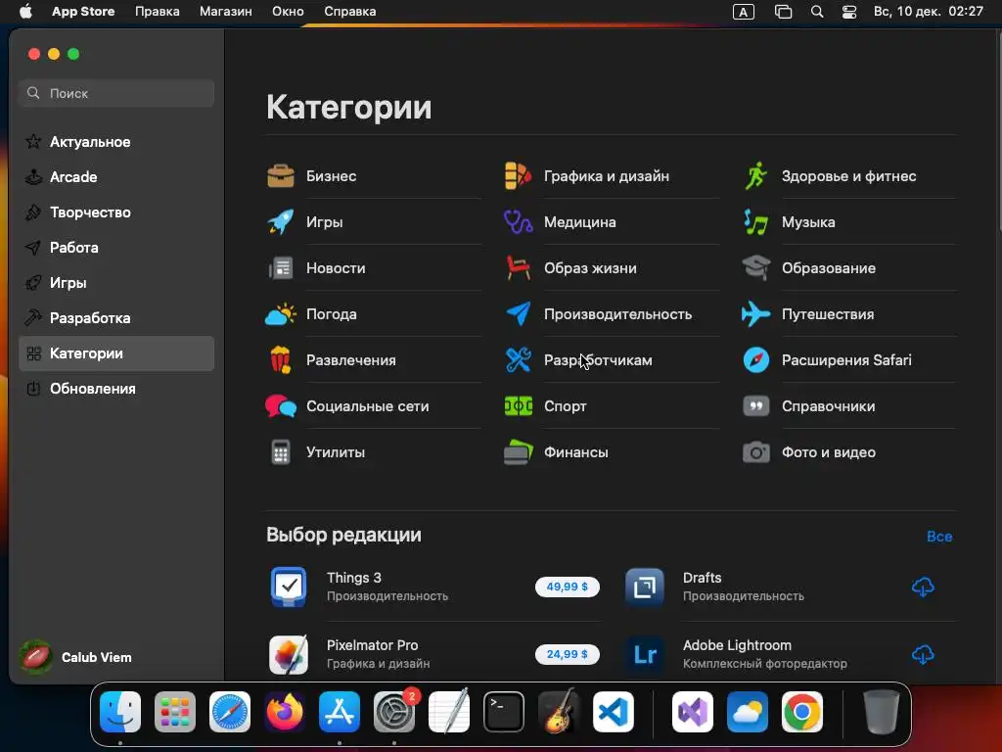Open the Бизнес briefcase category icon

(x=281, y=176)
